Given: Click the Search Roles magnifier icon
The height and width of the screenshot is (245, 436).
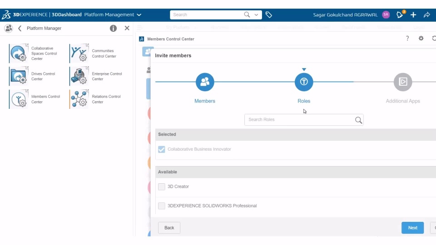Looking at the screenshot, I should tap(358, 120).
